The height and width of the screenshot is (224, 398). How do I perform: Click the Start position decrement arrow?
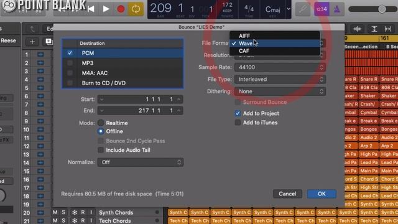click(102, 100)
